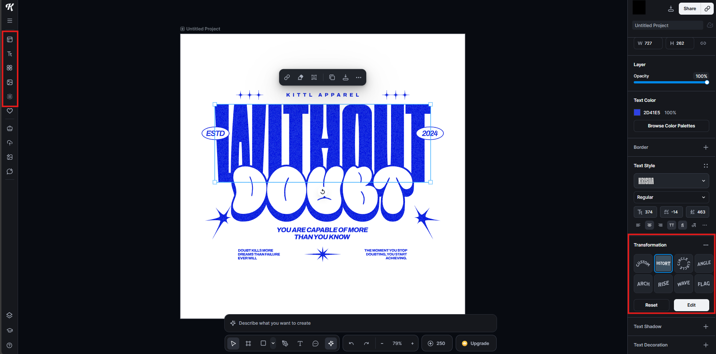716x354 pixels.
Task: Open the Text panel in the sidebar
Action: (10, 54)
